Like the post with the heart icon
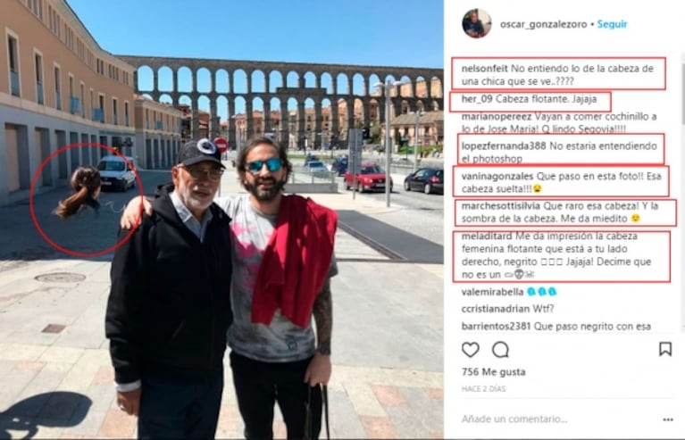The width and height of the screenshot is (685, 440). (x=471, y=350)
